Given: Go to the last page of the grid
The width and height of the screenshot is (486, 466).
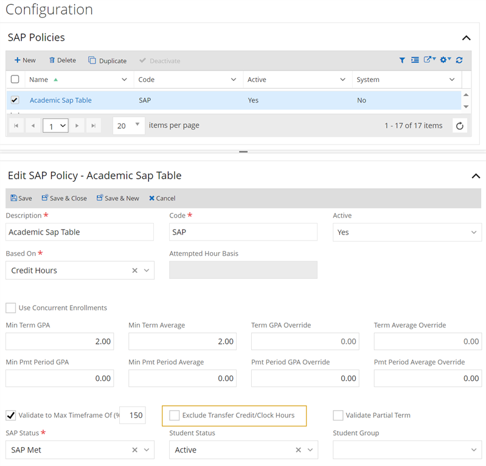Looking at the screenshot, I should tap(93, 126).
